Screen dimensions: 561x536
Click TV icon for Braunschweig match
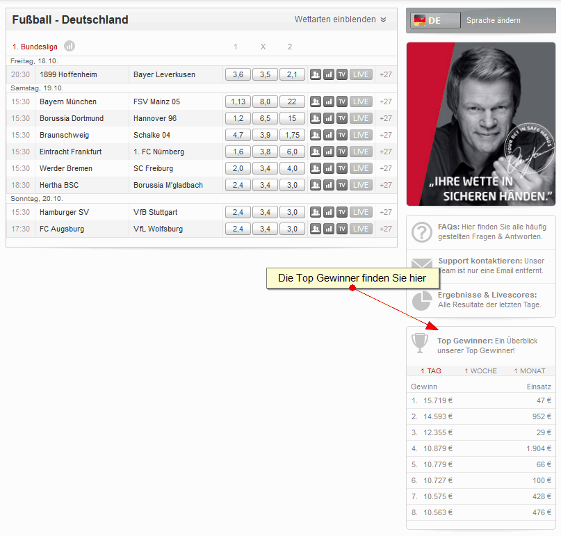[342, 135]
